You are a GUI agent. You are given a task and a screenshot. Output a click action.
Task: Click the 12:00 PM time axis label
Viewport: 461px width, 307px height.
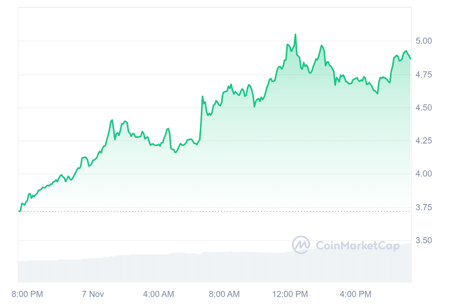tap(290, 294)
